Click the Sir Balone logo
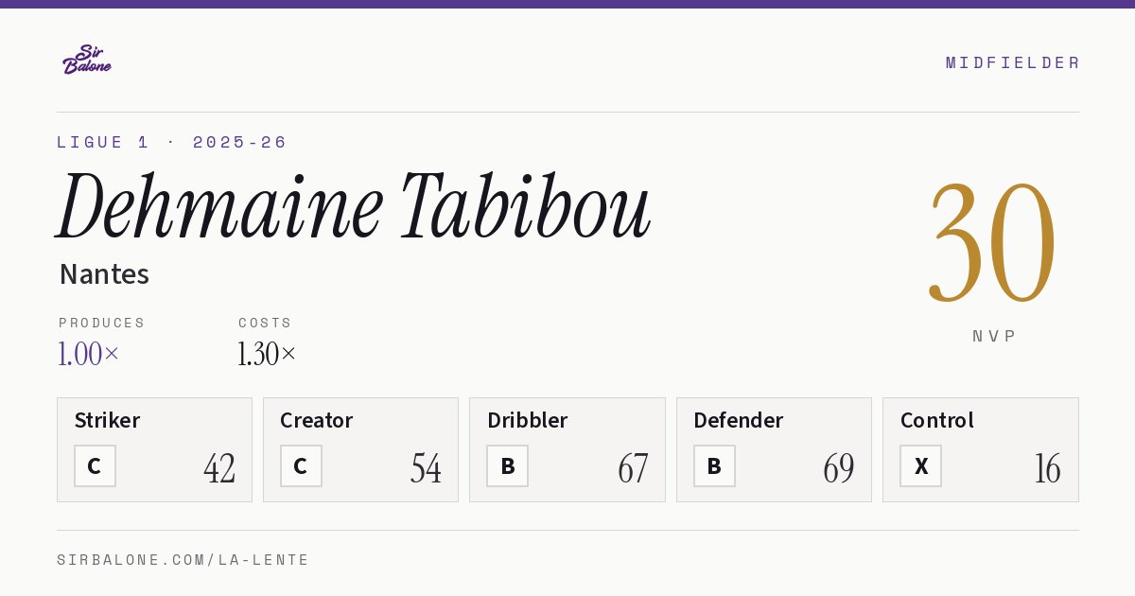The height and width of the screenshot is (596, 1135). coord(87,60)
